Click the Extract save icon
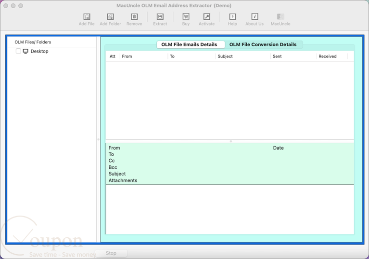This screenshot has height=259, width=369. click(x=160, y=17)
